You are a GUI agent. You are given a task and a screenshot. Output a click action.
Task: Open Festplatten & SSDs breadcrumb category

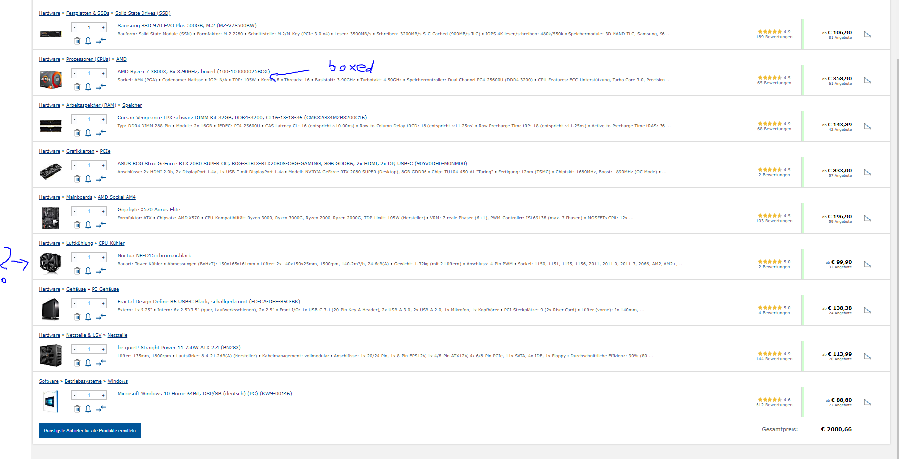(88, 13)
